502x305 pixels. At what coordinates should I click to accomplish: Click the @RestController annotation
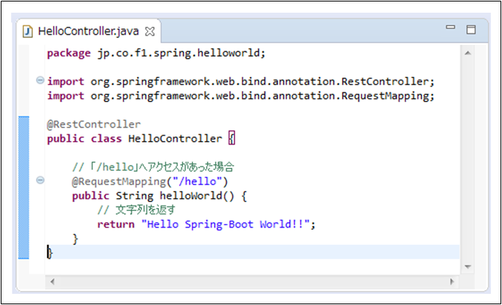click(x=93, y=124)
